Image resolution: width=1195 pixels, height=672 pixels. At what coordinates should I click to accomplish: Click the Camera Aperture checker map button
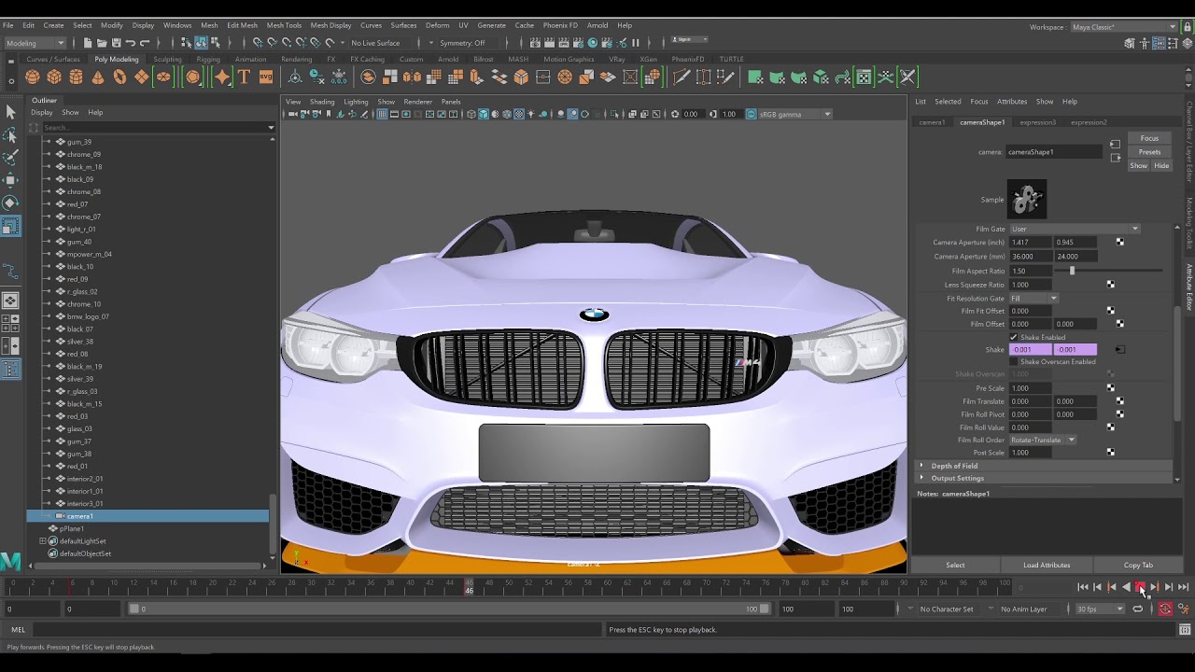[1119, 242]
